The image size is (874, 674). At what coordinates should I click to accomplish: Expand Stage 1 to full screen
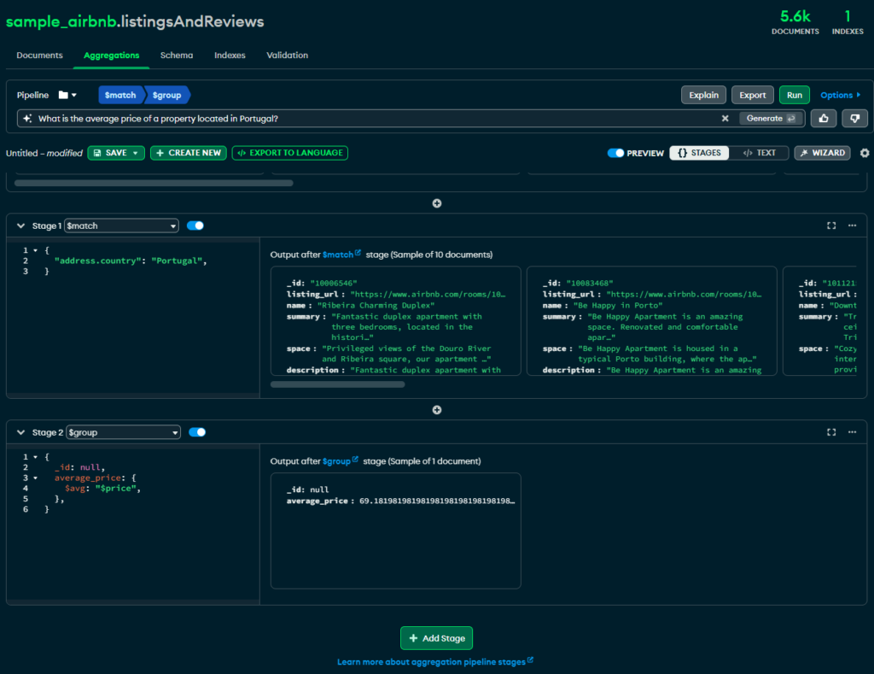pyautogui.click(x=831, y=226)
